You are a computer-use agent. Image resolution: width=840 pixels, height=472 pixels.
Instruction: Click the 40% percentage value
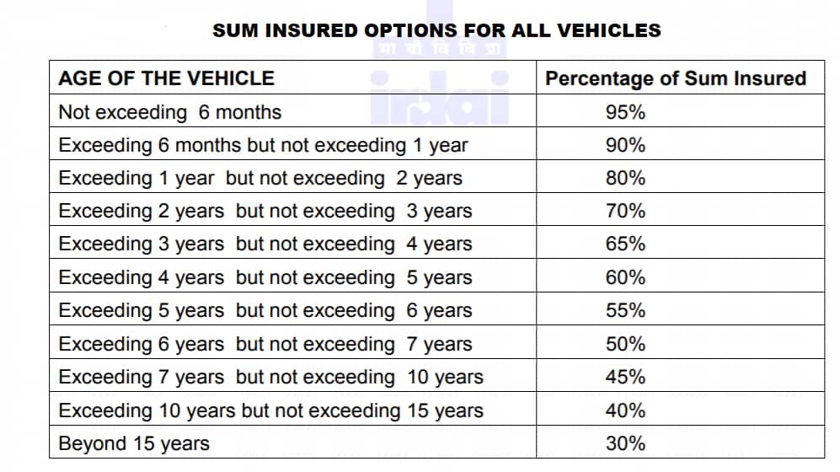[625, 410]
